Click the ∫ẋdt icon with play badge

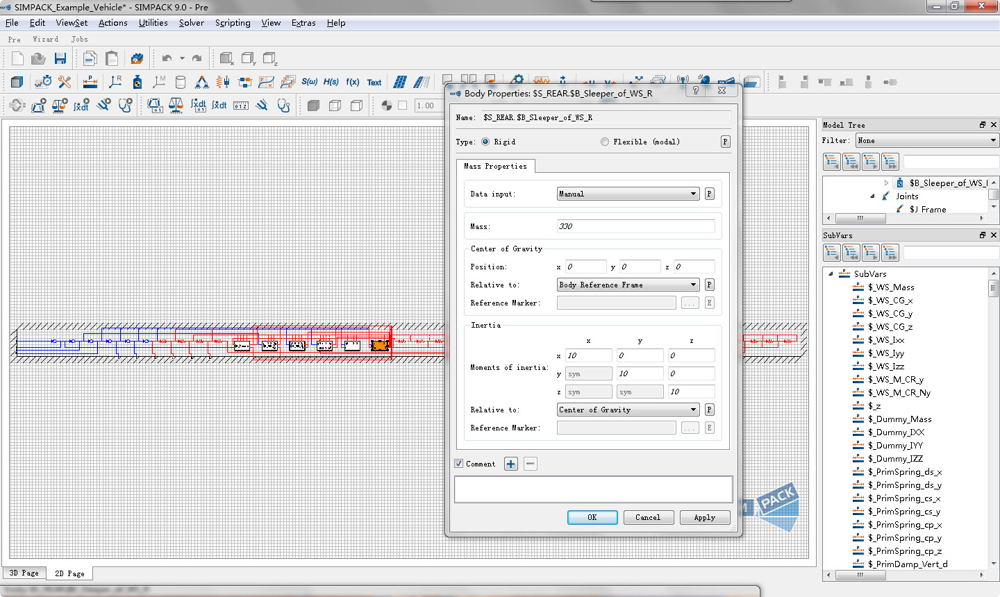point(81,106)
